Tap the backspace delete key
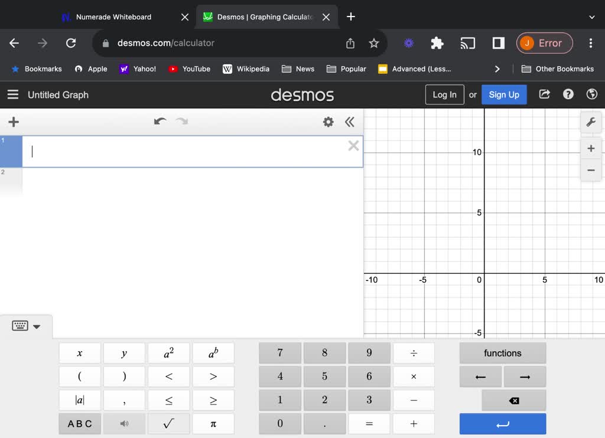605x438 pixels. 514,400
